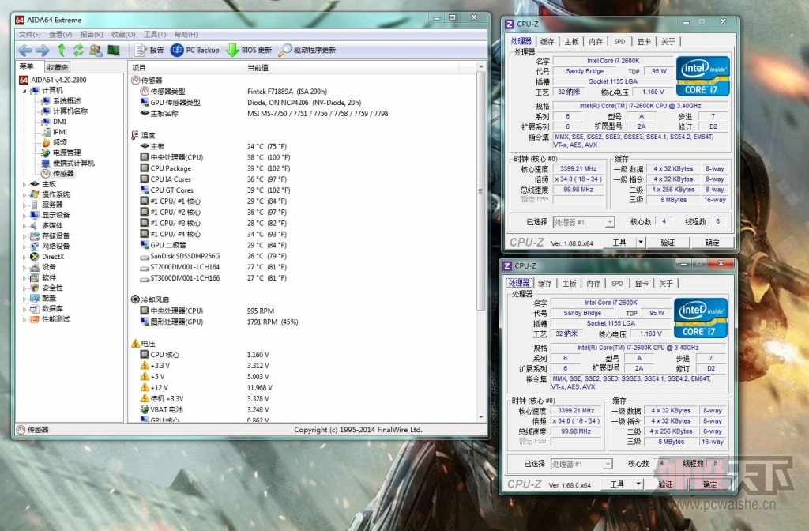809x531 pixels.
Task: Expand the DirectX tree node
Action: click(24, 257)
